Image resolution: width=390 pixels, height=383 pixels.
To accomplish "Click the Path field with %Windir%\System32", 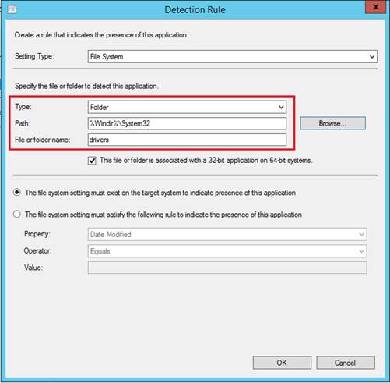I will (187, 123).
